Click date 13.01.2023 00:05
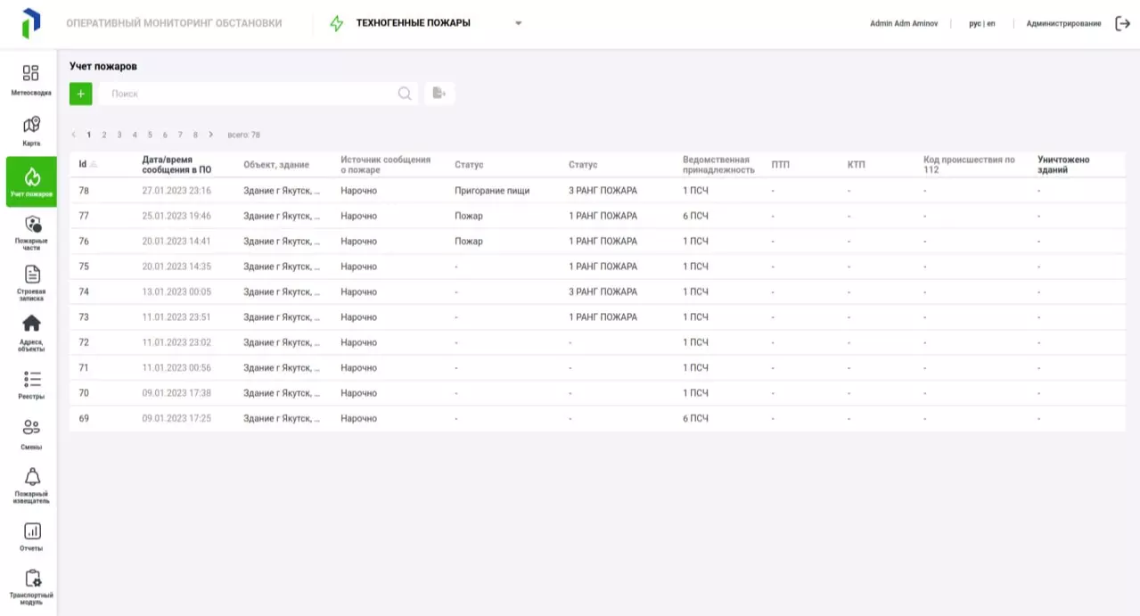 176,292
